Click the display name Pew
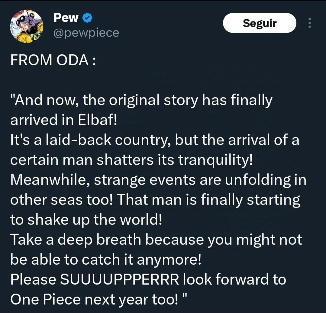The width and height of the screenshot is (326, 313). coord(66,18)
